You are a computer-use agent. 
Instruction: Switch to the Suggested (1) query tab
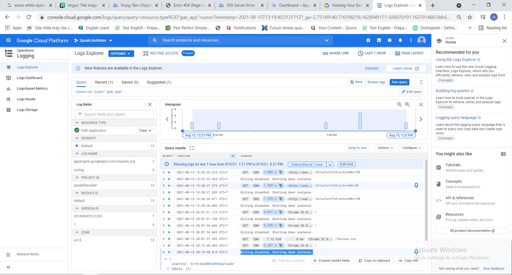pyautogui.click(x=159, y=82)
